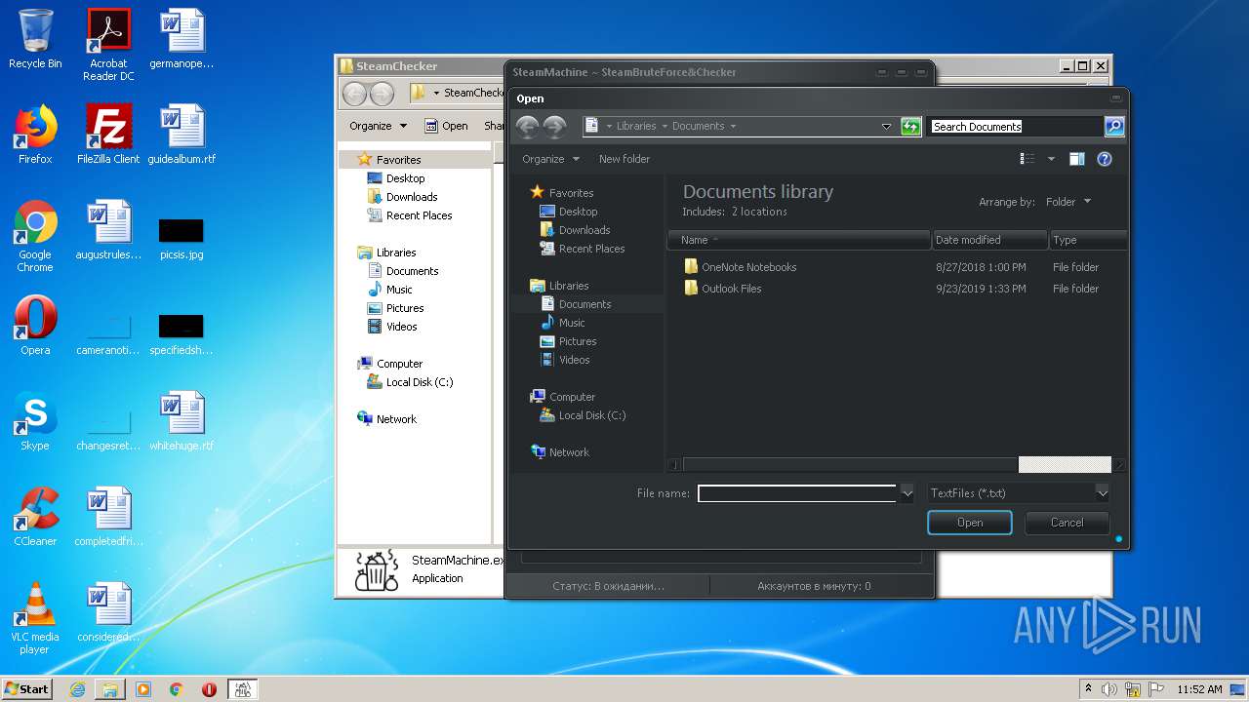Screen dimensions: 1249x702
Task: Click the CCleaner desktop icon
Action: coord(35,517)
